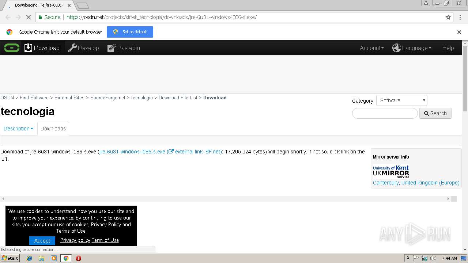The image size is (468, 263).
Task: Click the horizontal scrollbar left arrow
Action: tap(3, 199)
